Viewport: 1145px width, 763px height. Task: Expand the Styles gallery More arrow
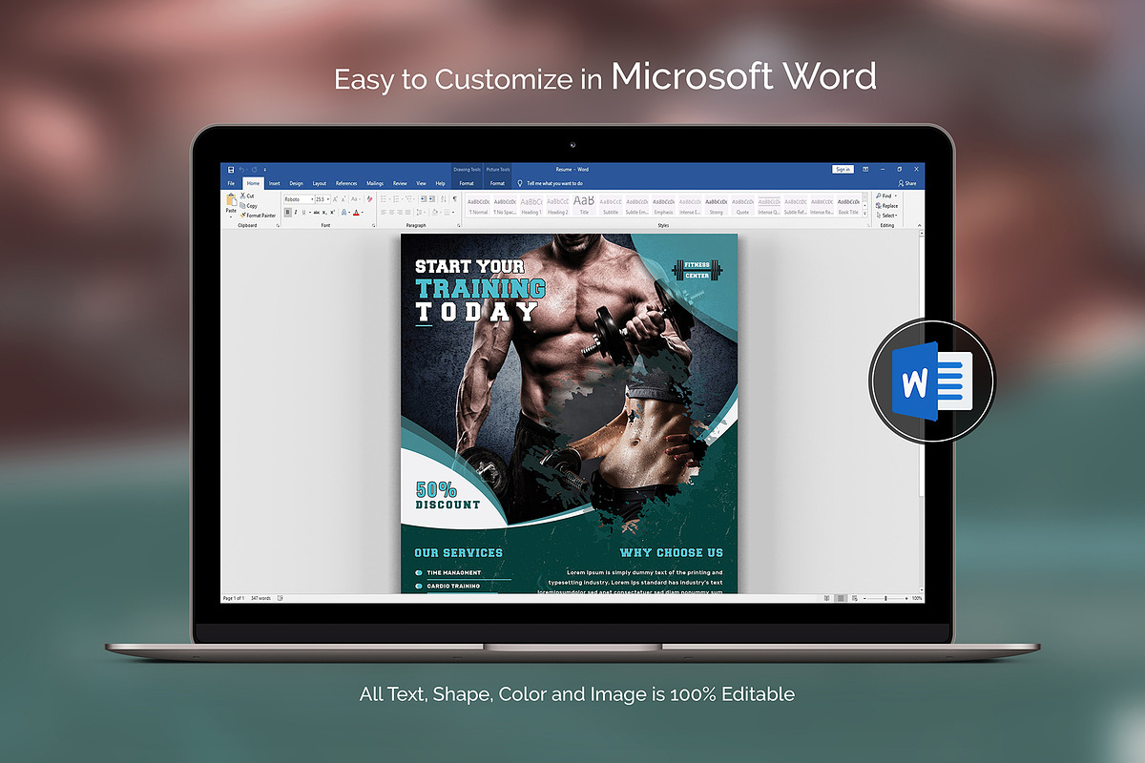[x=864, y=214]
